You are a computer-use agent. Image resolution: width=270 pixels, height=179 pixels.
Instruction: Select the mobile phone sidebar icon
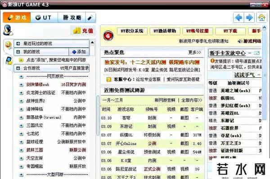click(9, 61)
